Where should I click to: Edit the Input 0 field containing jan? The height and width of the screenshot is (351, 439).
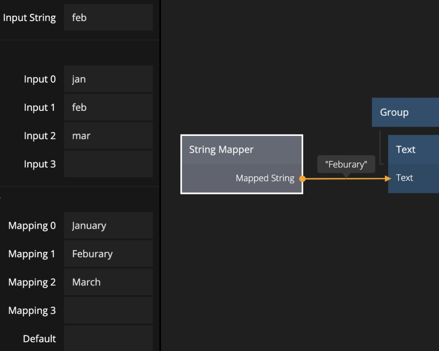coord(108,79)
